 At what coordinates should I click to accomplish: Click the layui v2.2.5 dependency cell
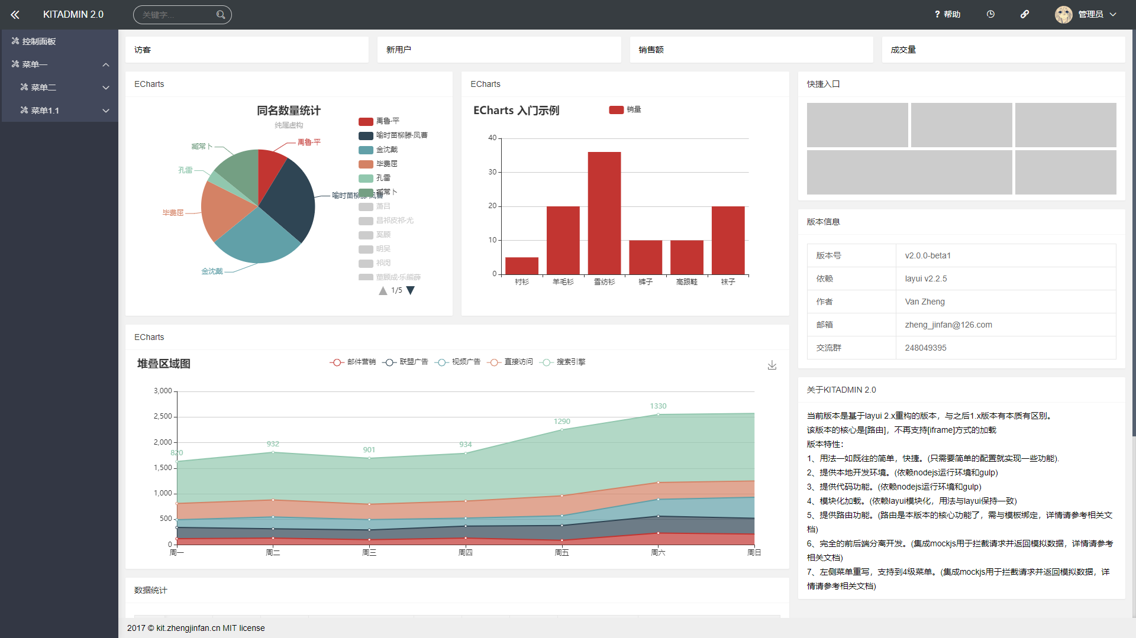coord(1006,278)
